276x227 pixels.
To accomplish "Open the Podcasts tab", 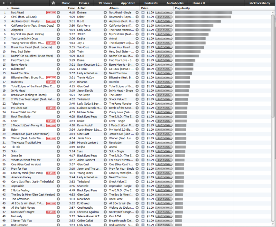I will 151,3.
